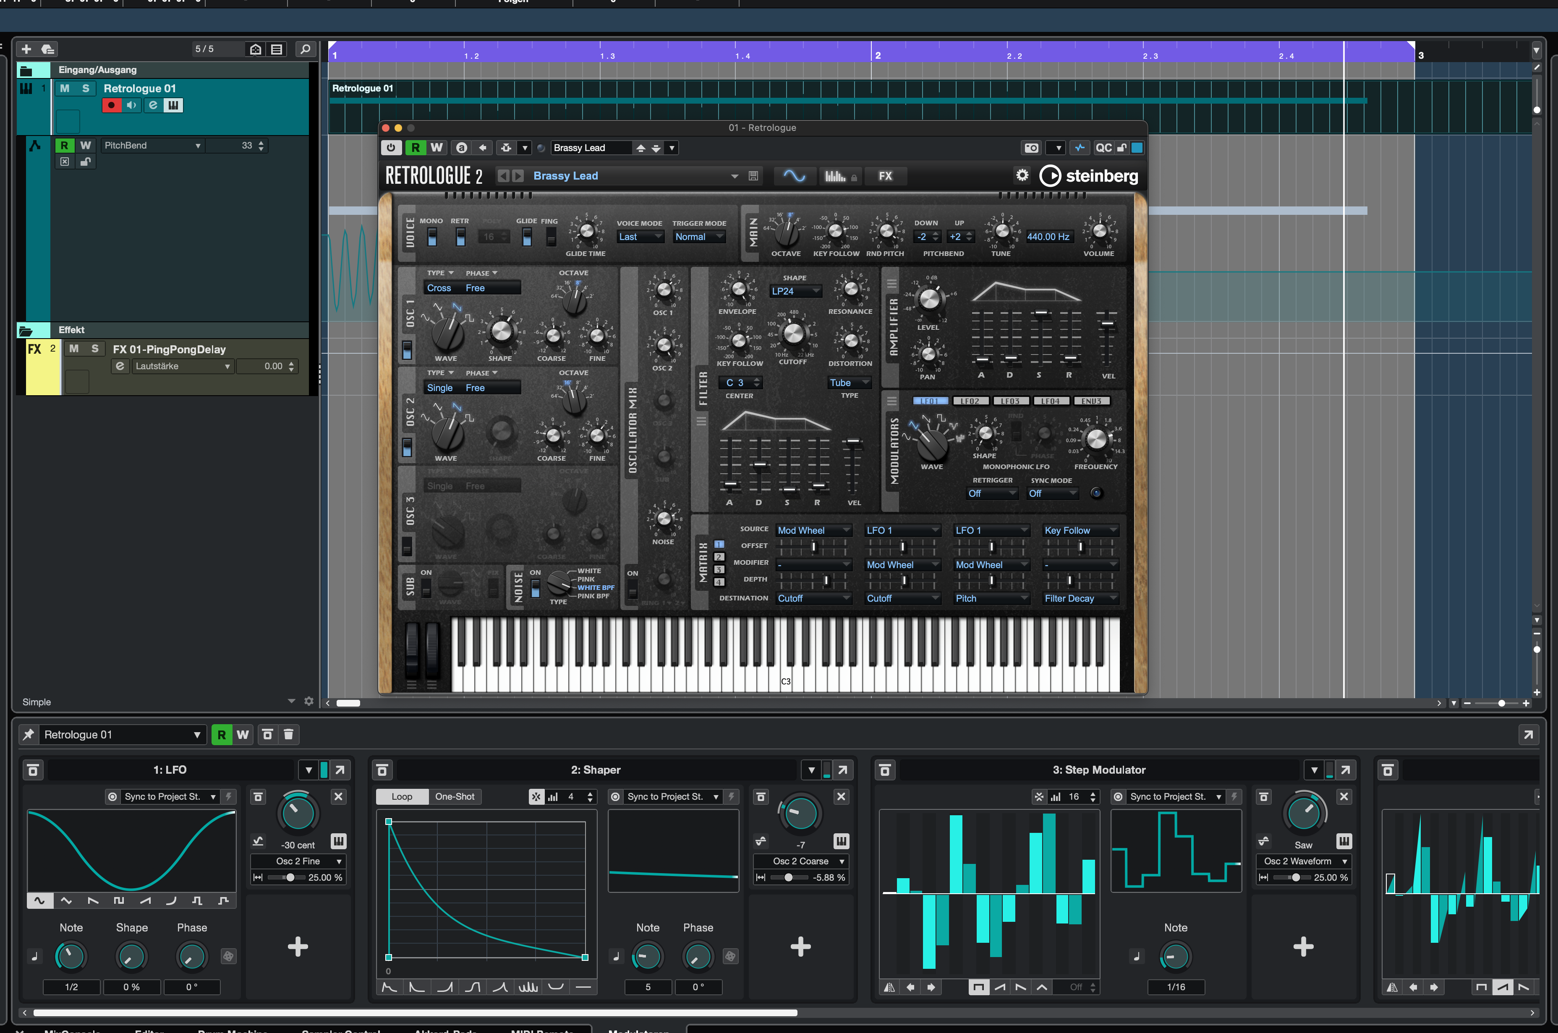This screenshot has width=1558, height=1033.
Task: Click the track search magnifier icon
Action: click(305, 49)
